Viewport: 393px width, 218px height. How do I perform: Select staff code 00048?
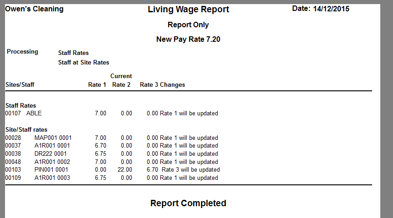pos(13,162)
